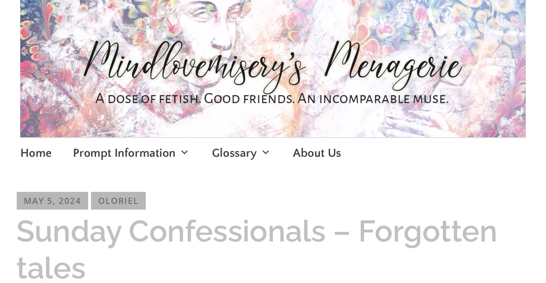Go to the About Us page
Image resolution: width=546 pixels, height=283 pixels.
317,153
